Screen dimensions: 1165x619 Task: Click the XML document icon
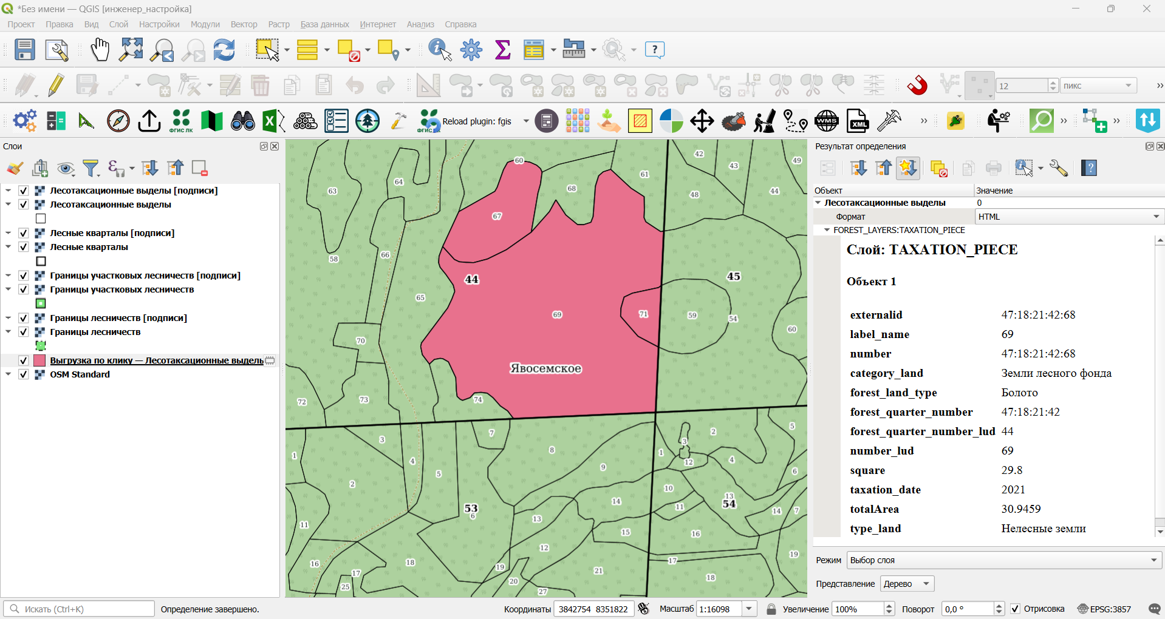858,121
